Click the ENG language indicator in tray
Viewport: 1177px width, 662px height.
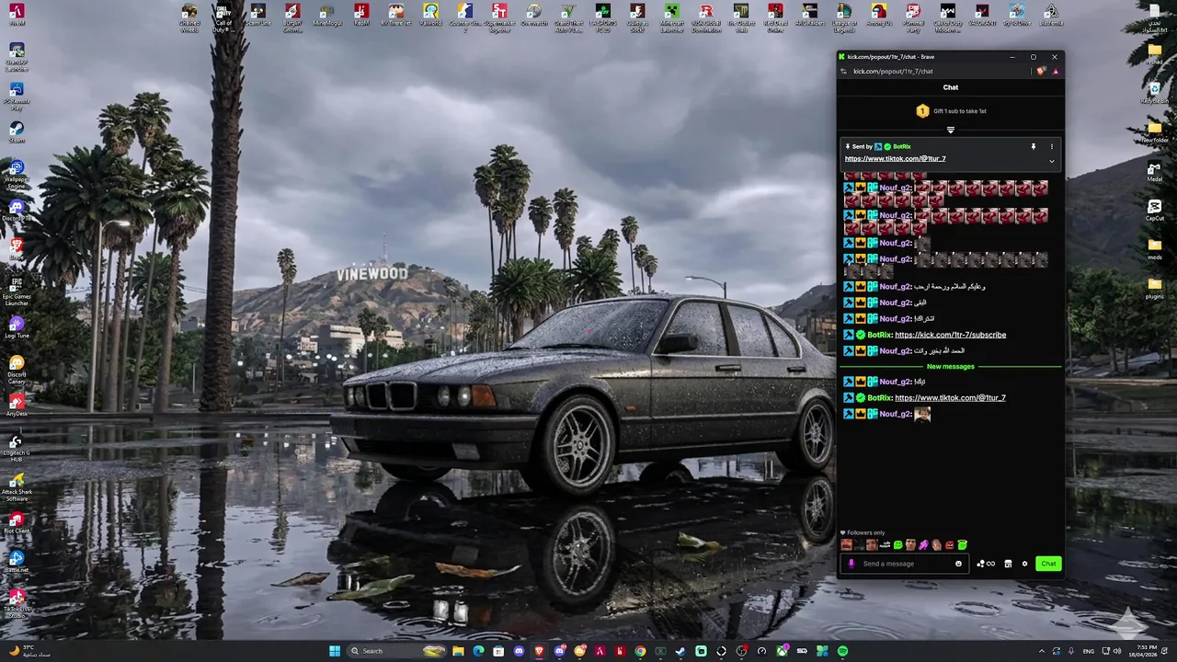coord(1089,651)
